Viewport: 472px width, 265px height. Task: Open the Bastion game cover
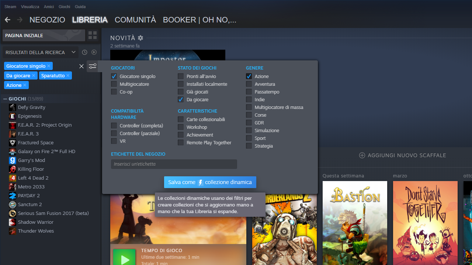(x=355, y=223)
